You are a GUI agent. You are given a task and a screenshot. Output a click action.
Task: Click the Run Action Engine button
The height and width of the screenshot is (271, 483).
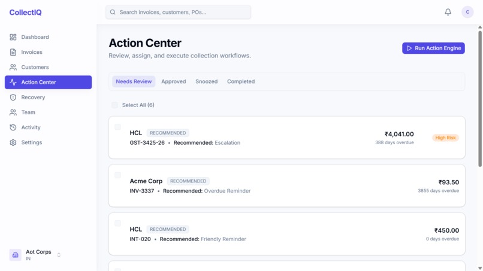(433, 48)
